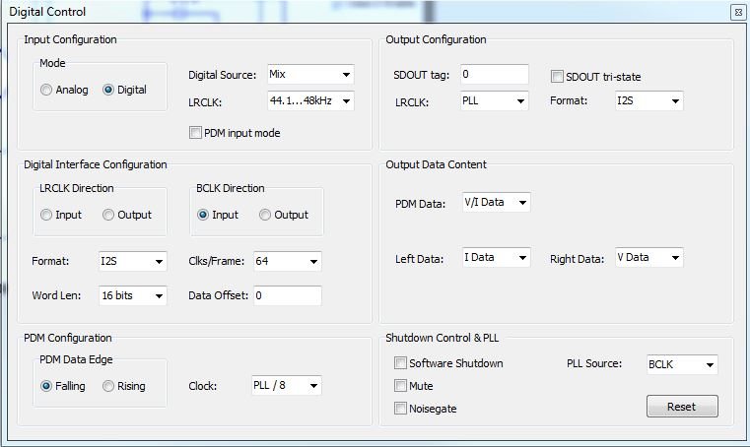Open the Digital Source dropdown
This screenshot has height=447, width=750.
click(x=310, y=75)
